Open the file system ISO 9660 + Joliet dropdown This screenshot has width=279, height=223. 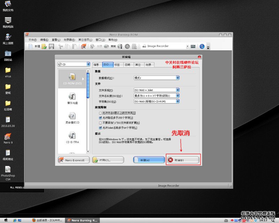click(156, 90)
